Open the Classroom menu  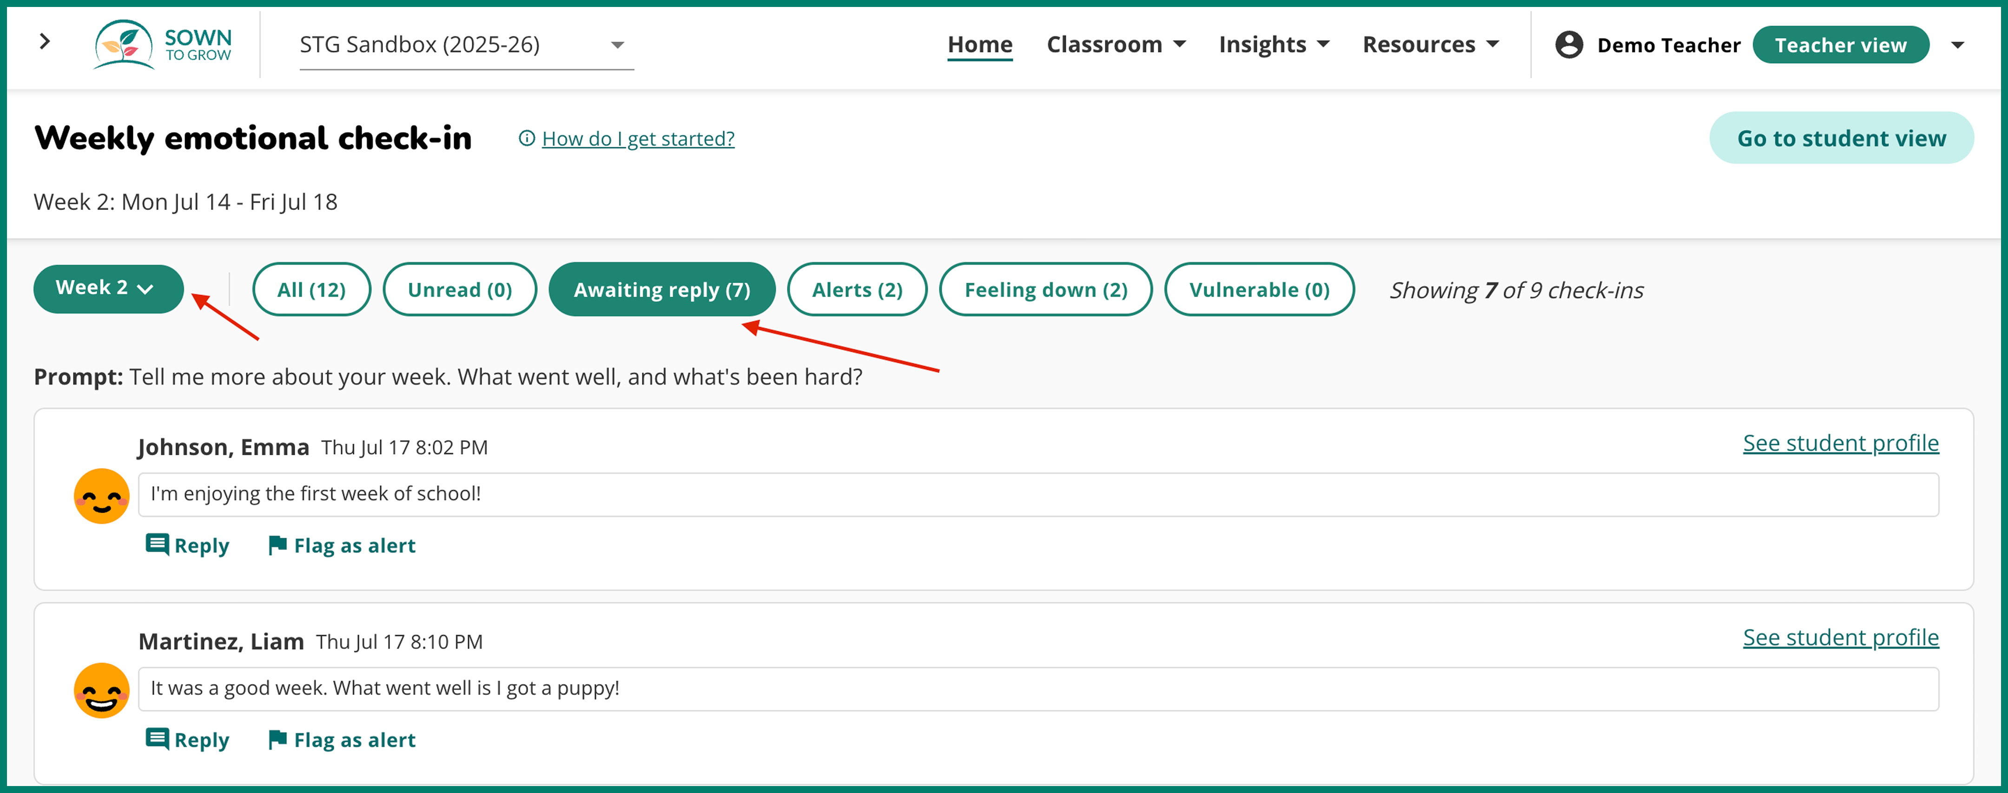(x=1116, y=45)
